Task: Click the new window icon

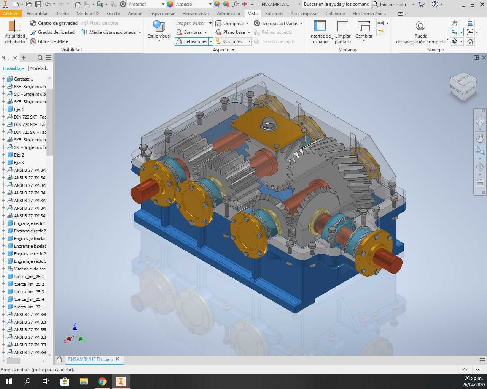Action: (x=380, y=32)
